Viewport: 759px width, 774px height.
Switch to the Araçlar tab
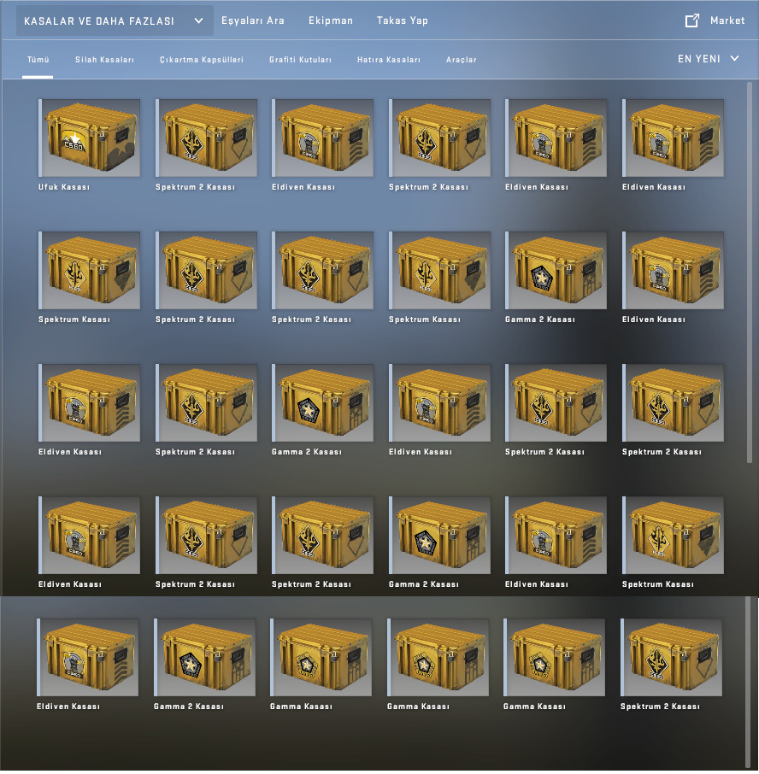tap(462, 60)
